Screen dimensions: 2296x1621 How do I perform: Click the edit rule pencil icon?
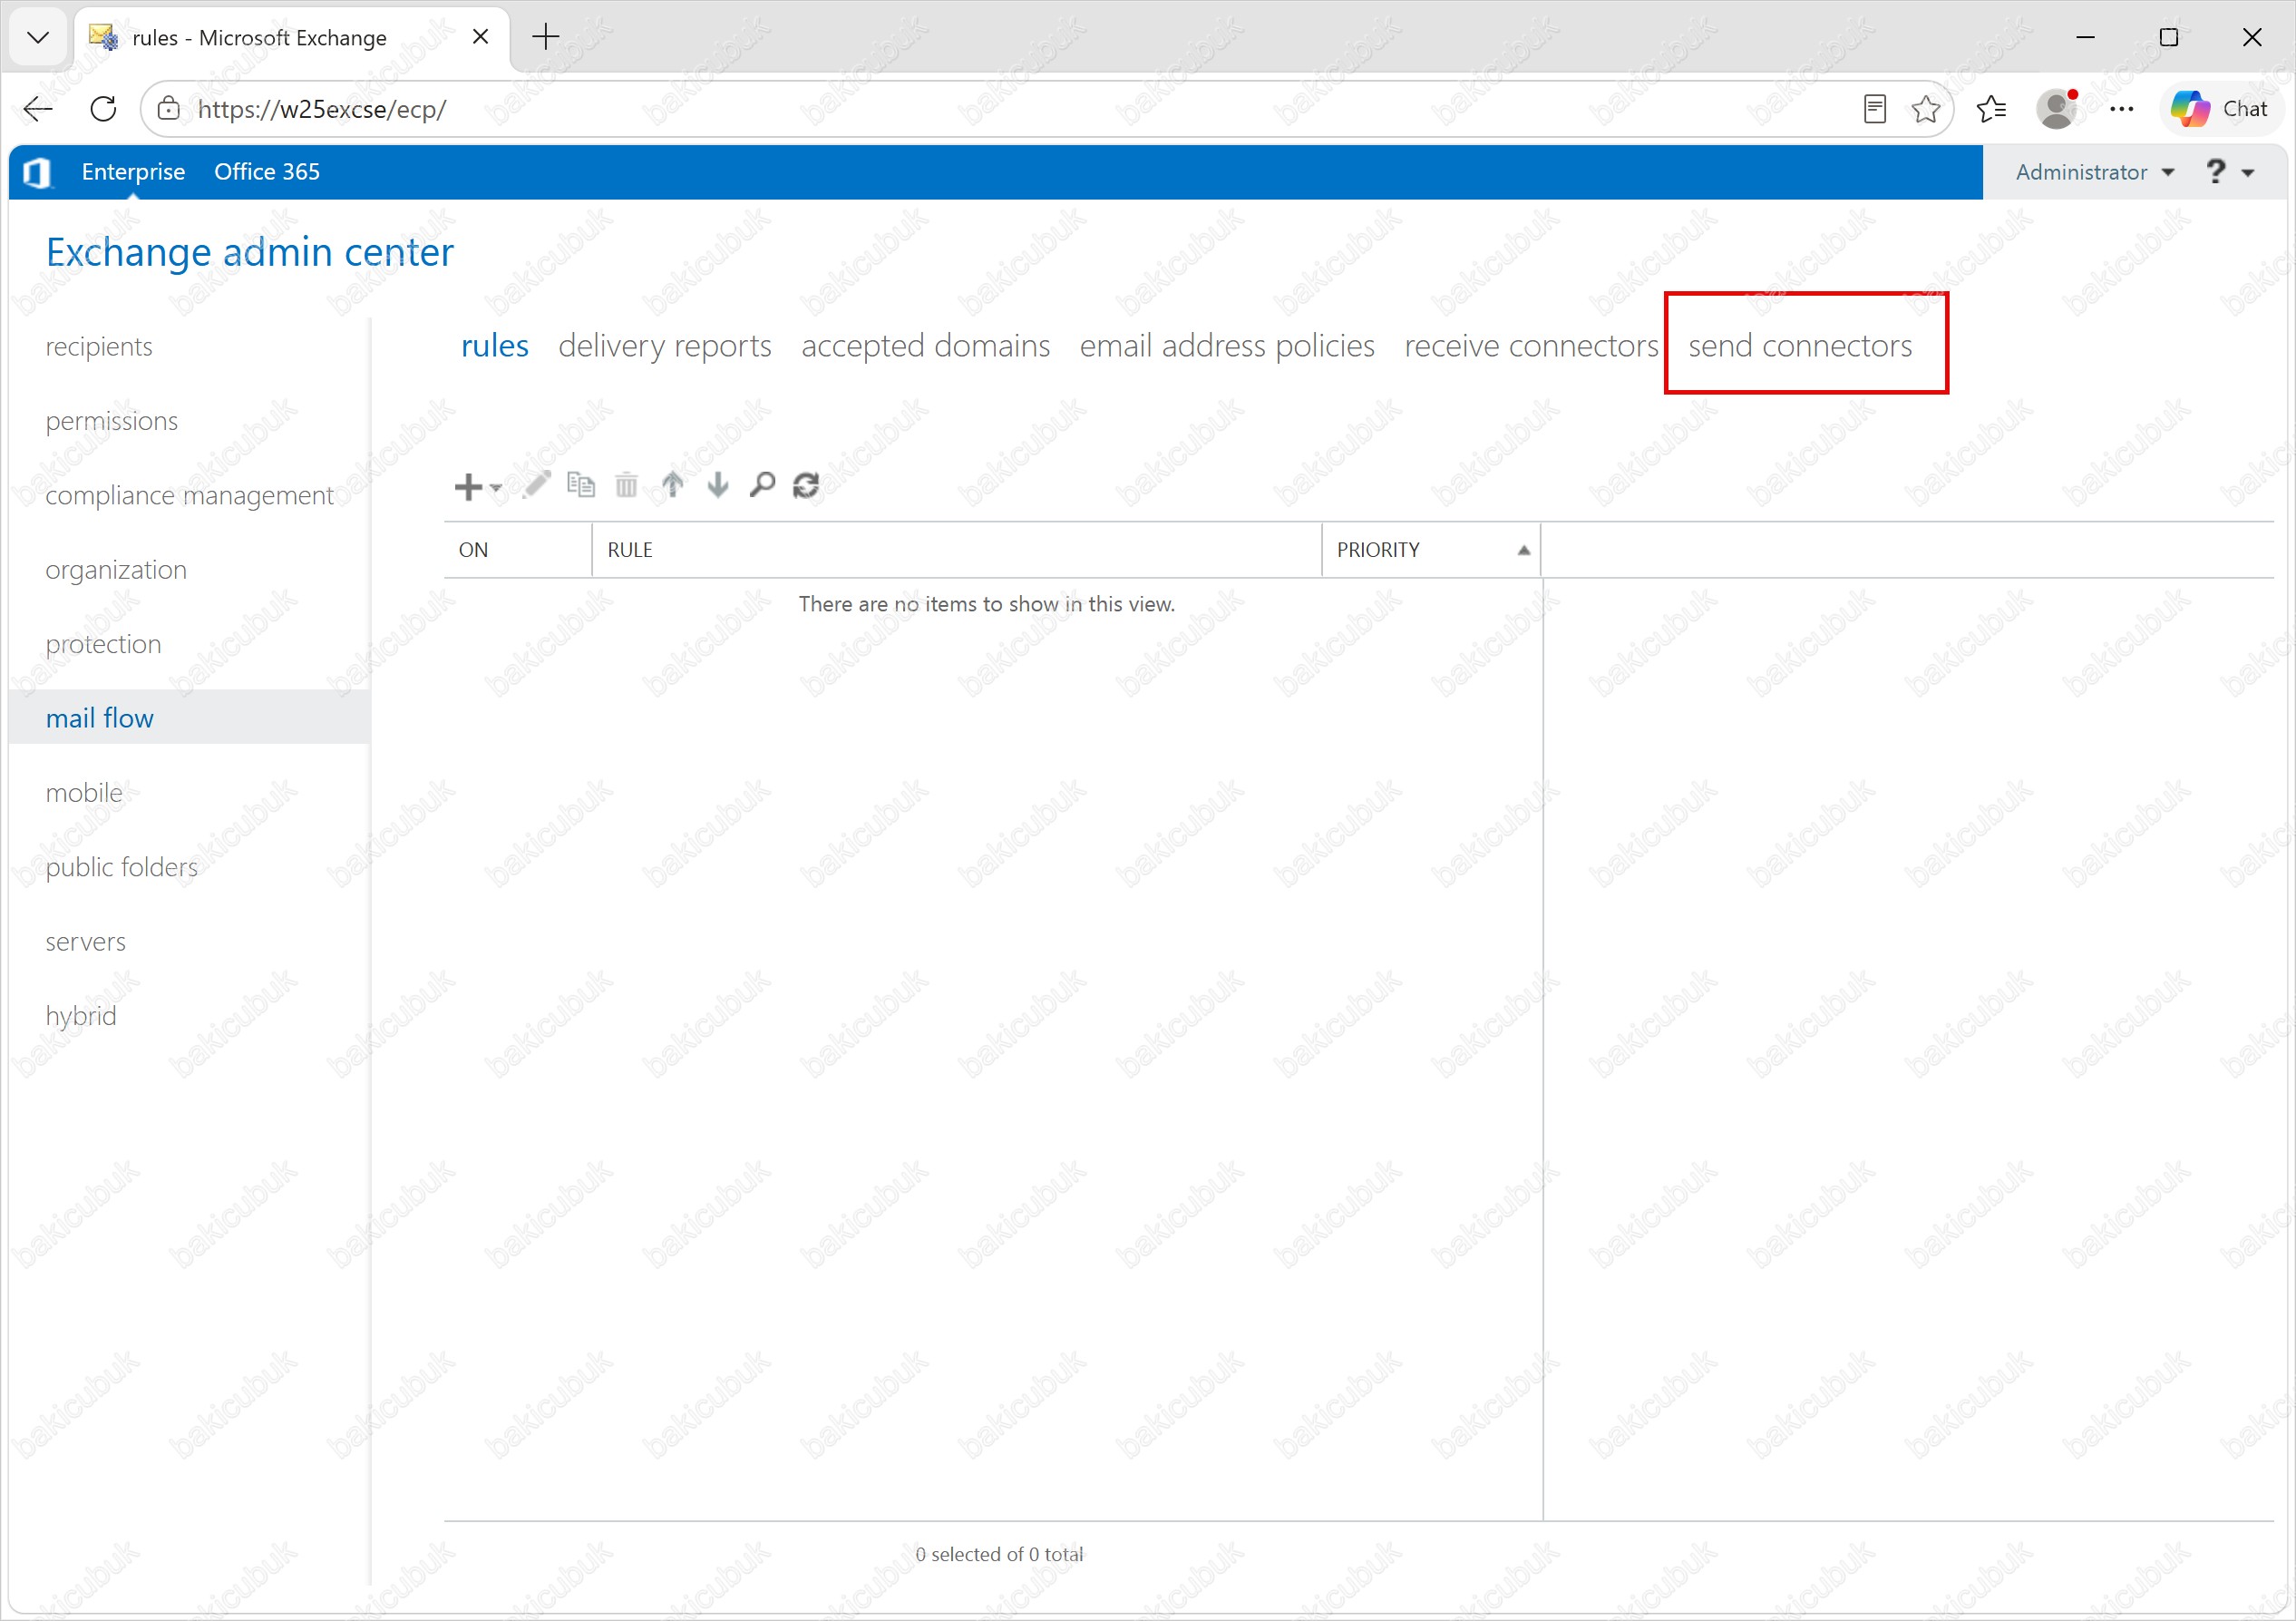(x=537, y=485)
